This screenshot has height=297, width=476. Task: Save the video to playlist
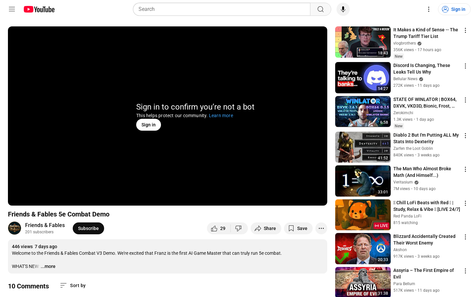(298, 228)
